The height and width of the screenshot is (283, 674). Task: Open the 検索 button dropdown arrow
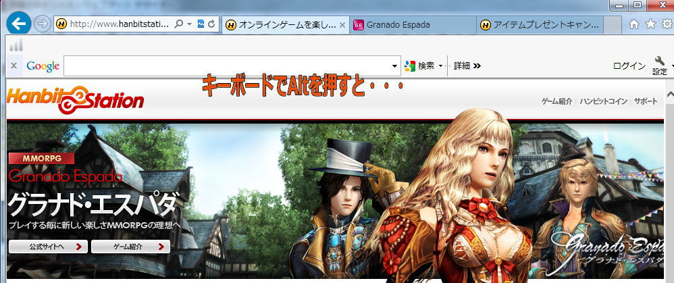pyautogui.click(x=440, y=66)
